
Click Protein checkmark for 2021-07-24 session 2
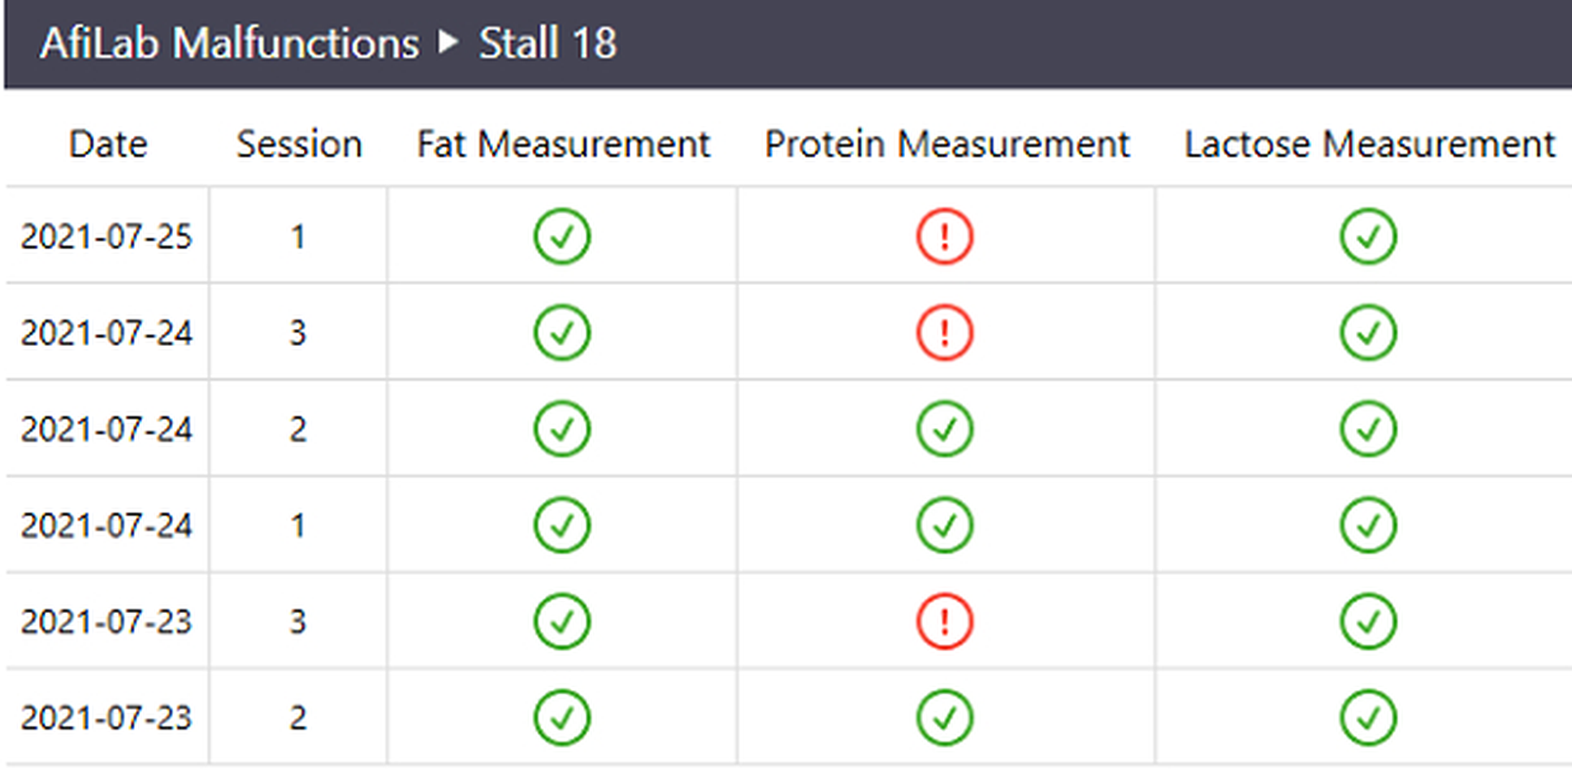(944, 429)
